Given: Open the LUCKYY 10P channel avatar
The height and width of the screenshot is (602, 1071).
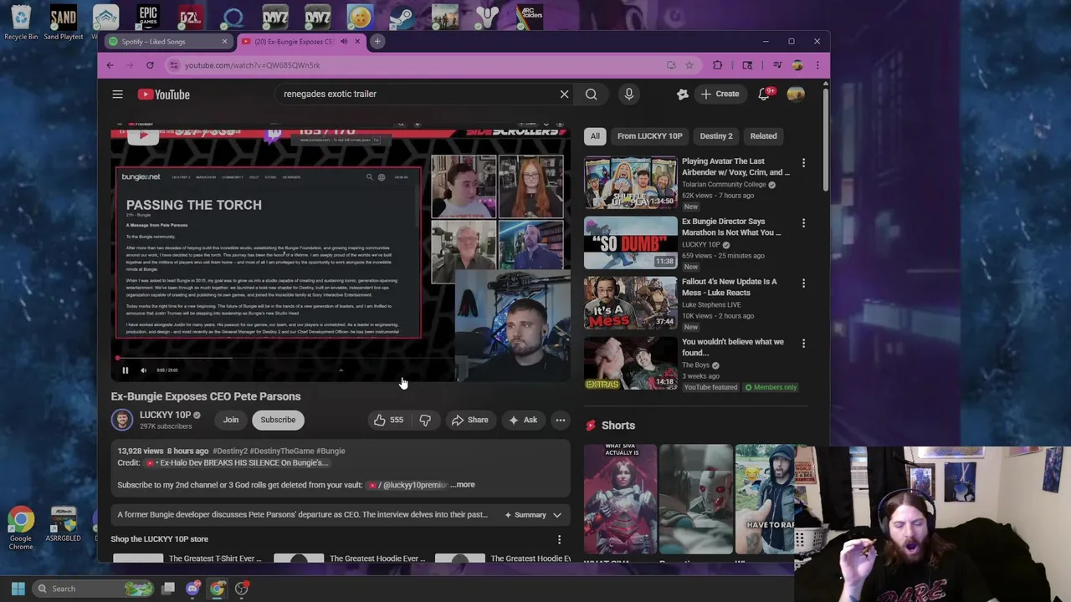Looking at the screenshot, I should pos(122,420).
